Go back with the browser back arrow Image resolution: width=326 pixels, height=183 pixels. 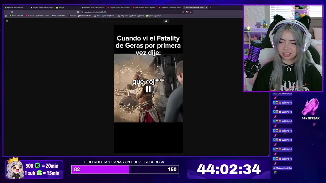(x=6, y=12)
